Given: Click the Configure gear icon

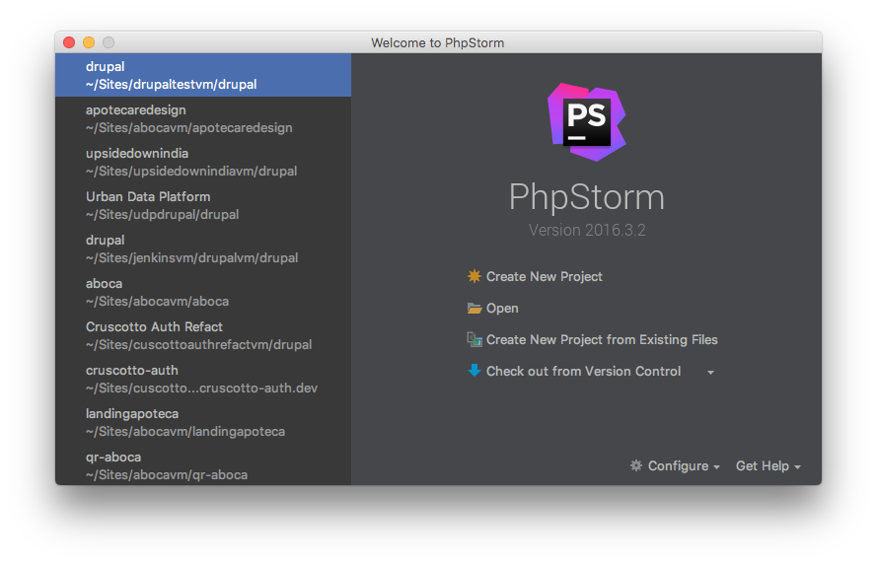Looking at the screenshot, I should click(636, 465).
